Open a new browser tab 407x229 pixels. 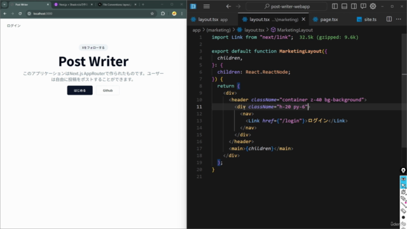(142, 4)
